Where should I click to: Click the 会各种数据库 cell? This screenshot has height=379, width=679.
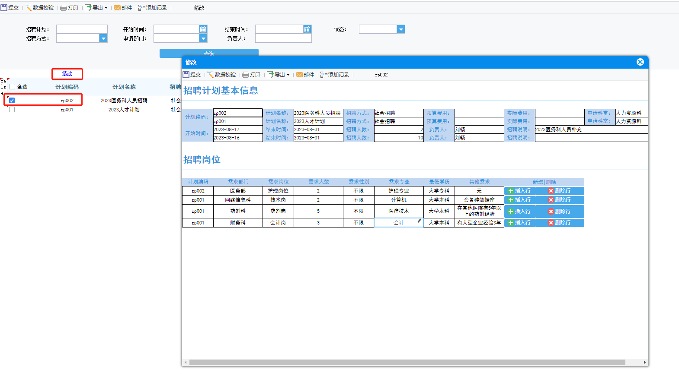point(479,200)
